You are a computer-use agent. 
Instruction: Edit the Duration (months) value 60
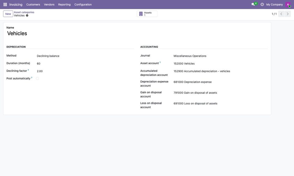85,64
